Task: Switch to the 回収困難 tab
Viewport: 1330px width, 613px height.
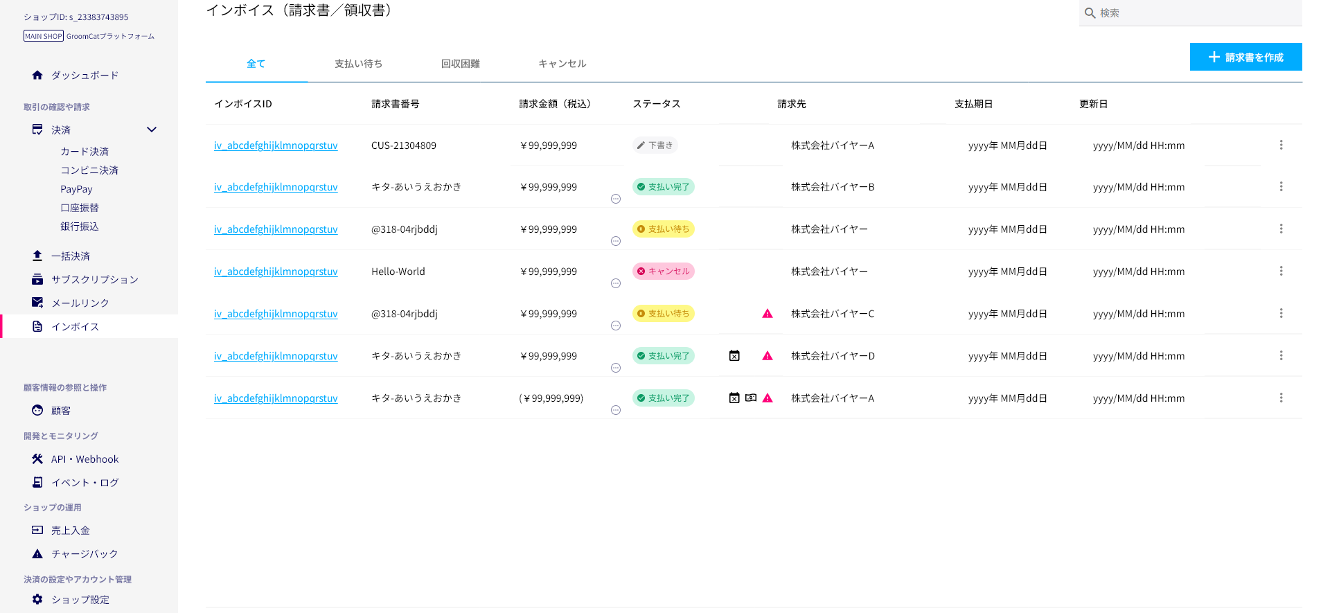Action: tap(461, 64)
